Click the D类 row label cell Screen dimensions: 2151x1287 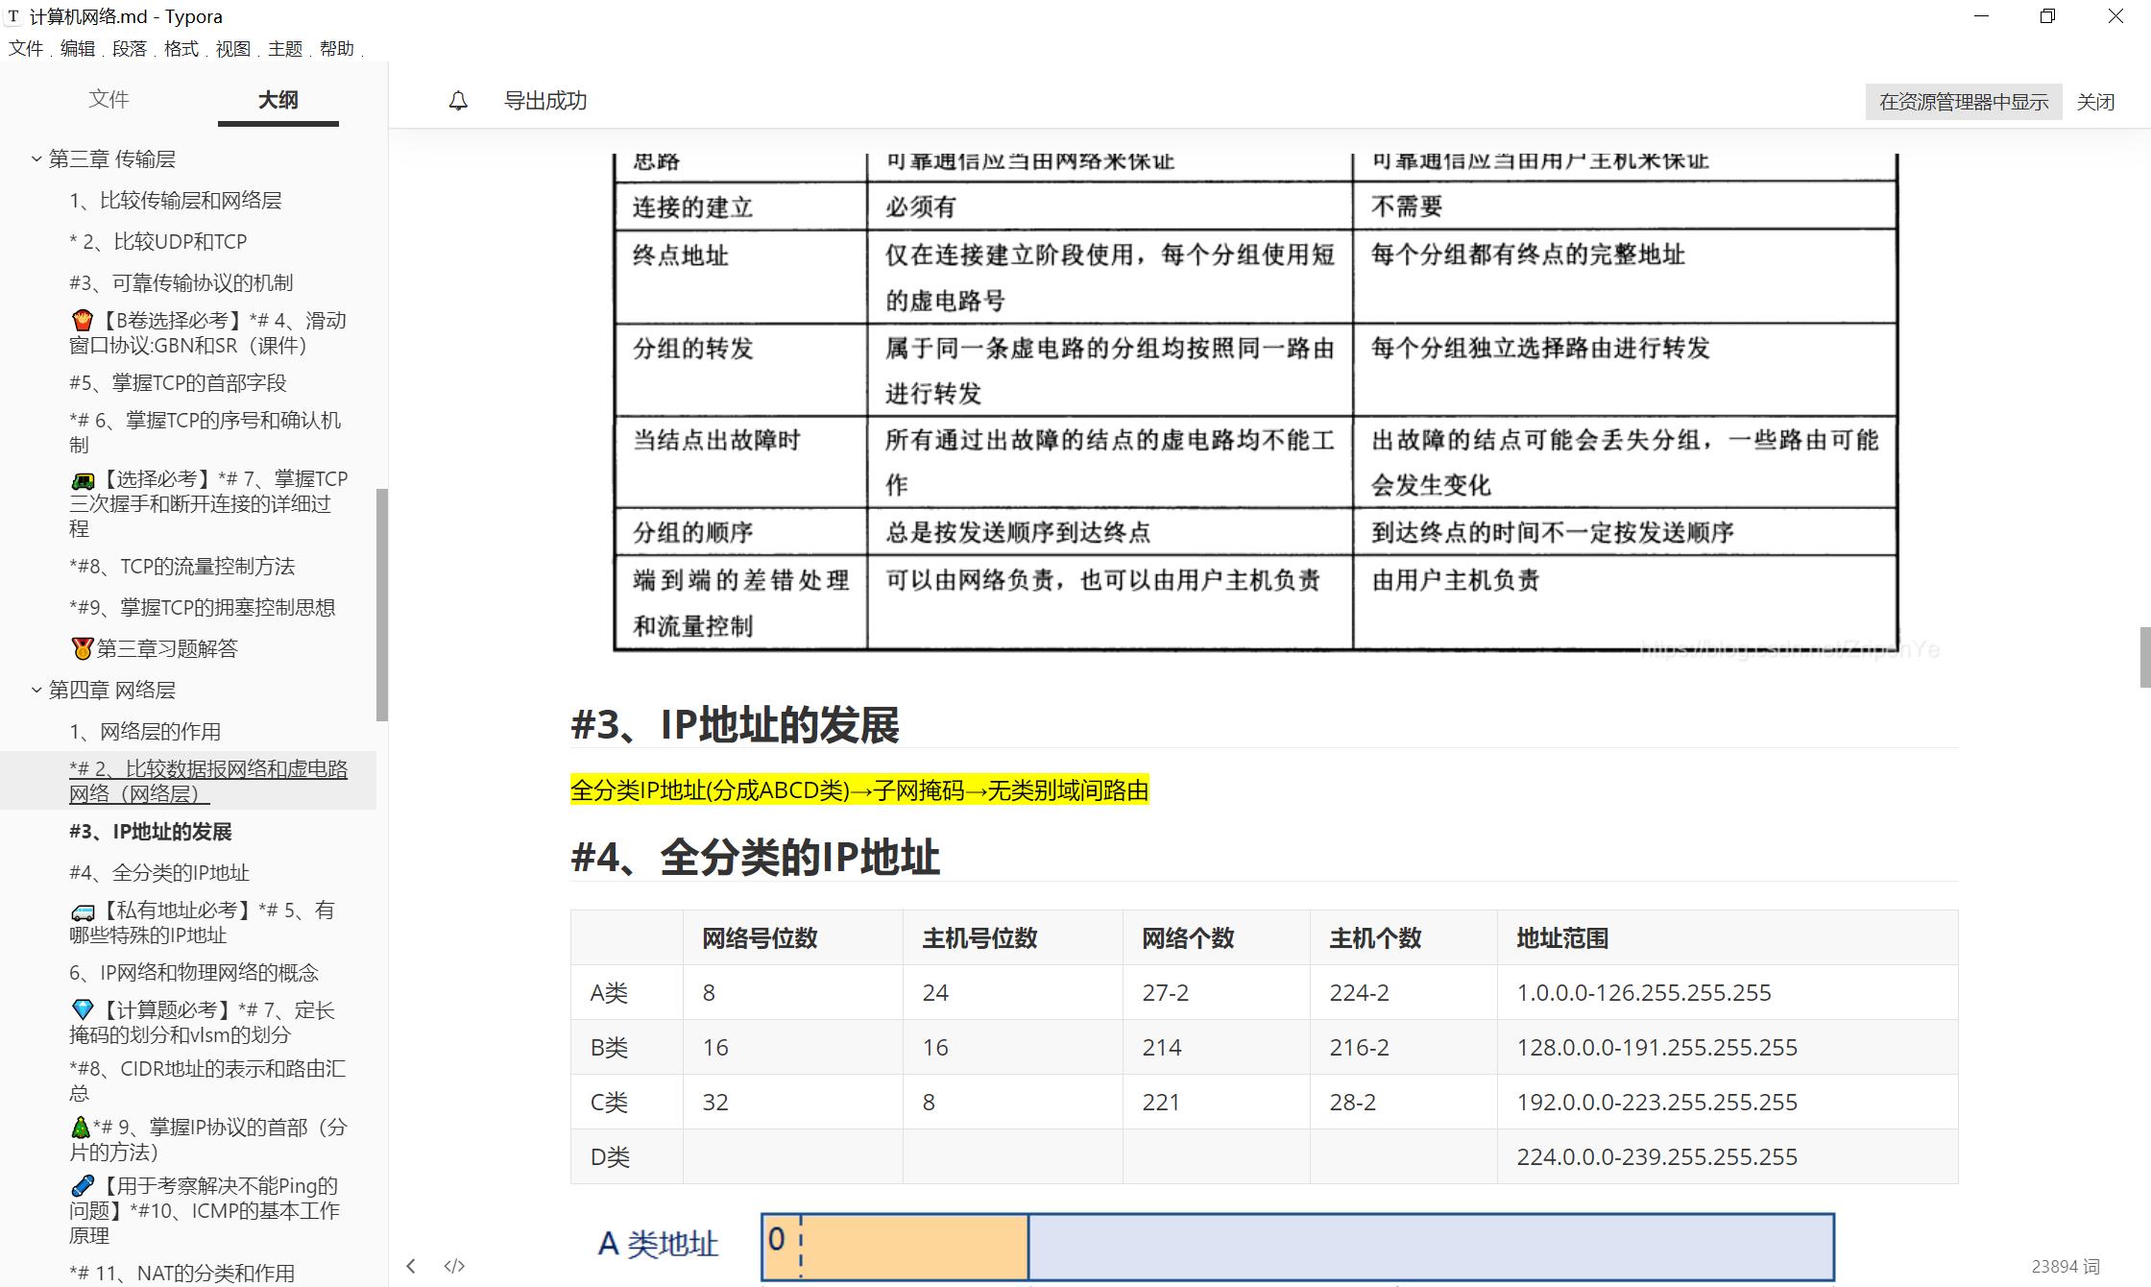[627, 1157]
